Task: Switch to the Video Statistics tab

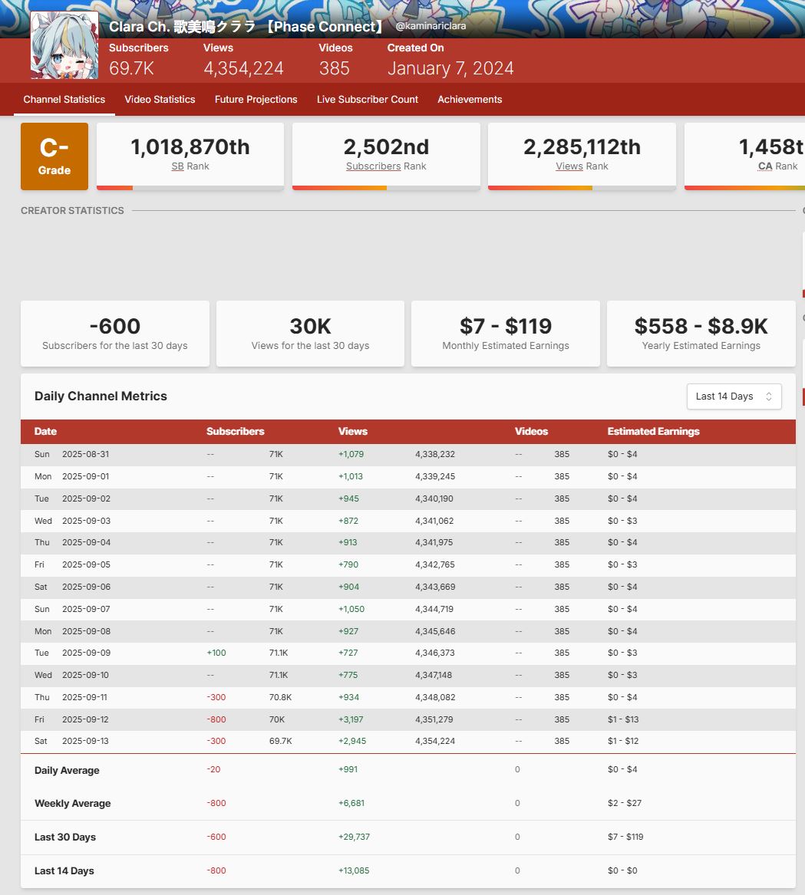Action: click(160, 100)
